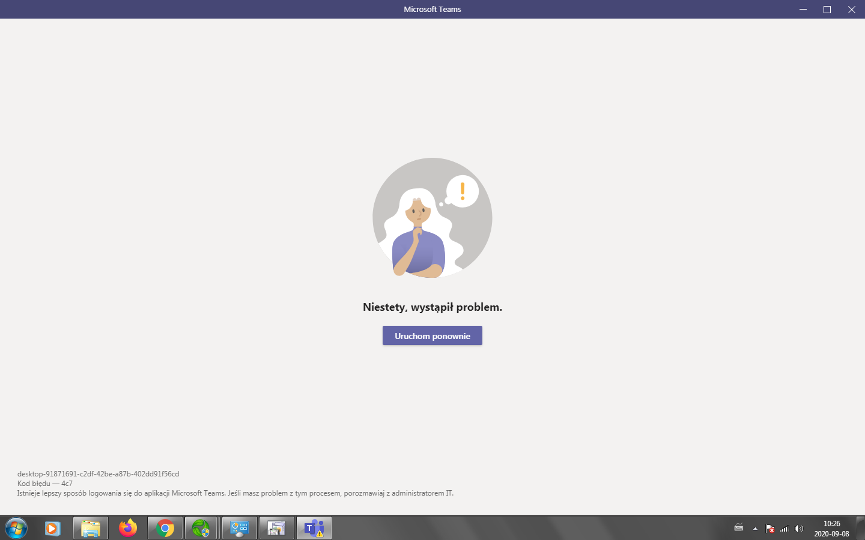Open Windows Explorer from the taskbar

[x=91, y=529]
